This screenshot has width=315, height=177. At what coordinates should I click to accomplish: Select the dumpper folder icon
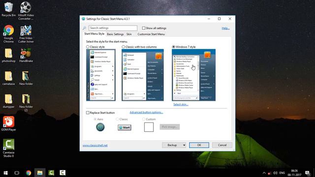pos(8,101)
